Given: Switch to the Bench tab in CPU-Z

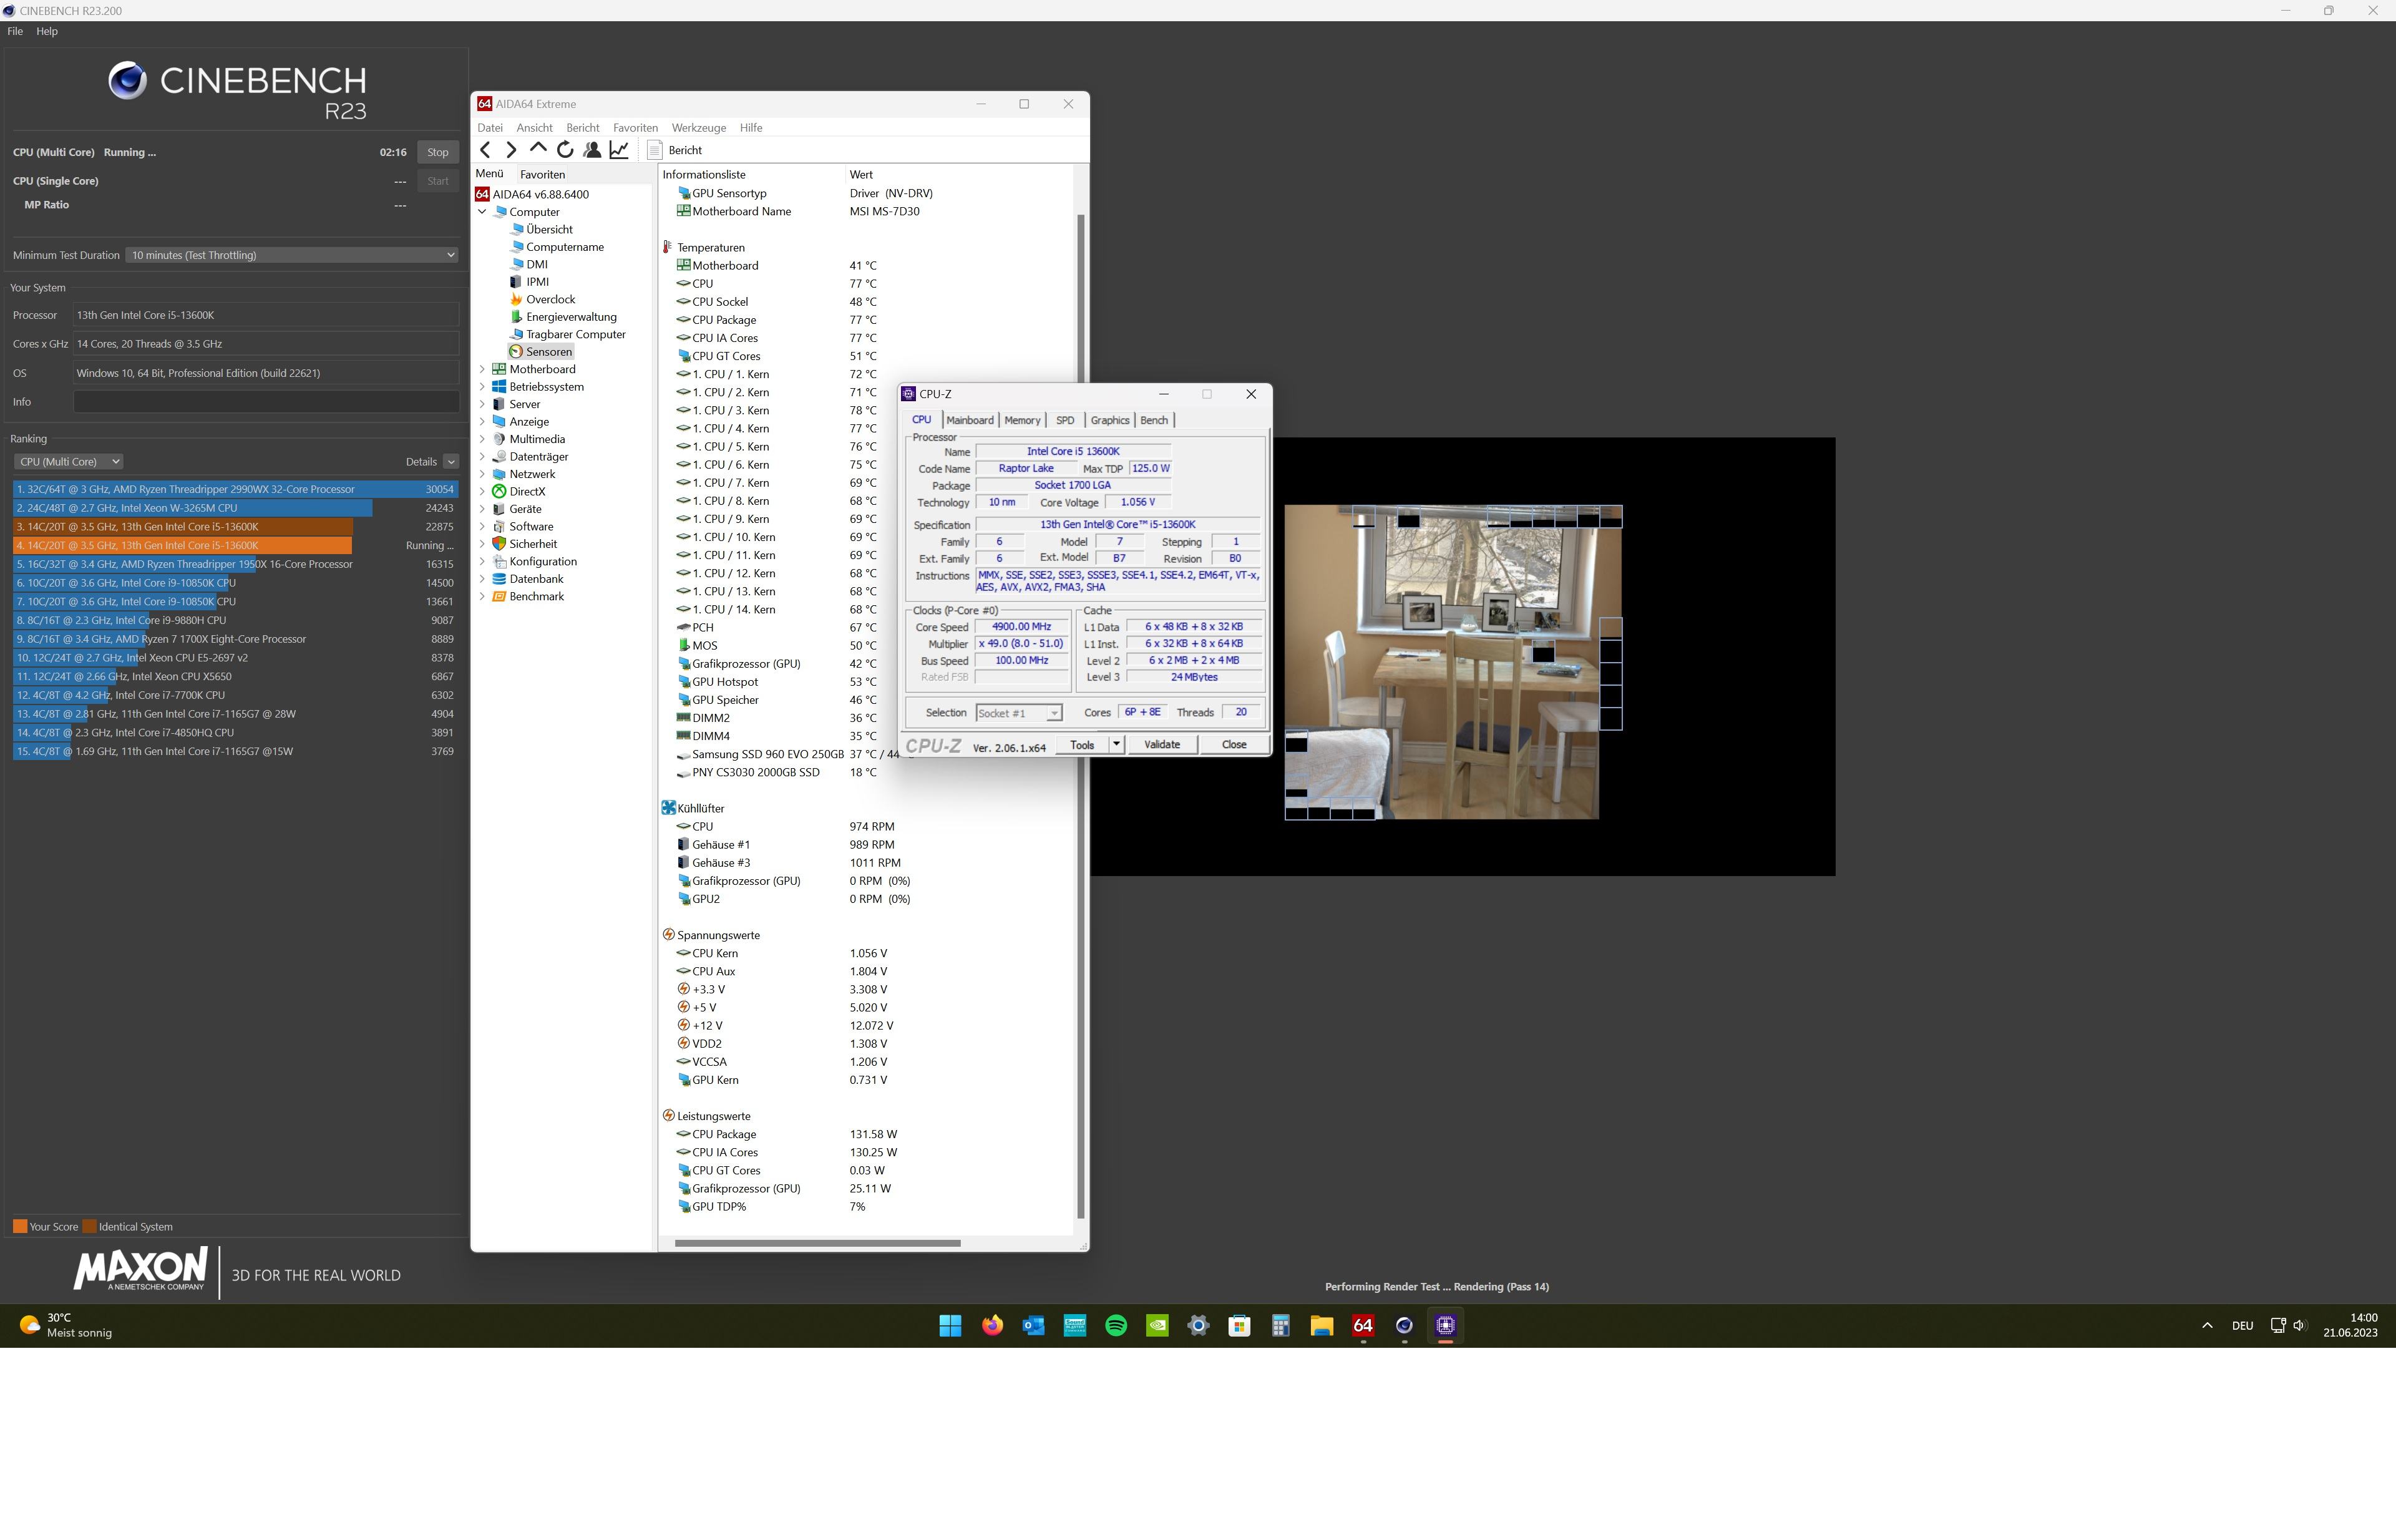Looking at the screenshot, I should (1153, 420).
